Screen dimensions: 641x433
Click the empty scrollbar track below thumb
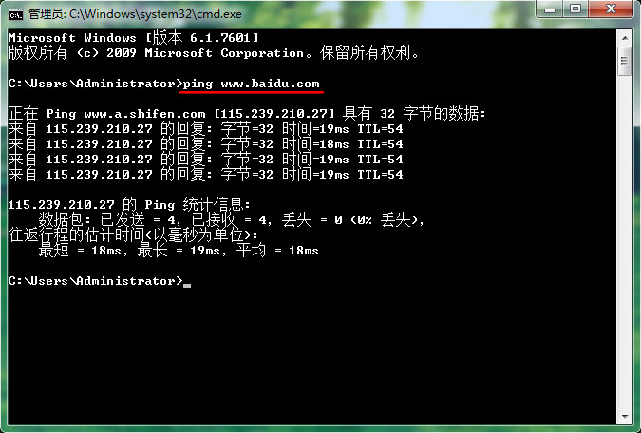coord(625,241)
